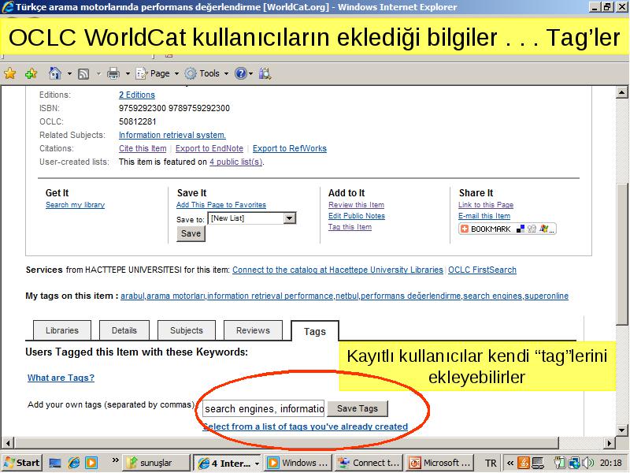Click Export to EndNote link
Screen dimensions: 630x473
click(x=209, y=148)
